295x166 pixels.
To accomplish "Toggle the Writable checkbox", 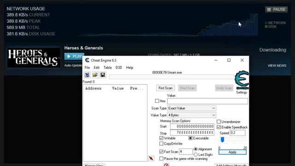I will point(161,138).
